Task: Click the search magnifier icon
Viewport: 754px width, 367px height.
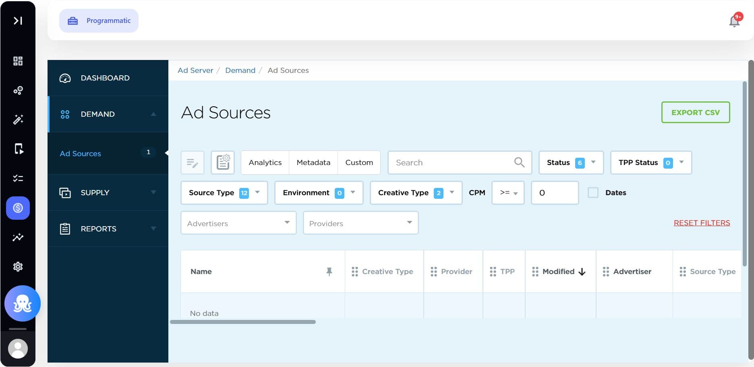Action: (x=519, y=162)
